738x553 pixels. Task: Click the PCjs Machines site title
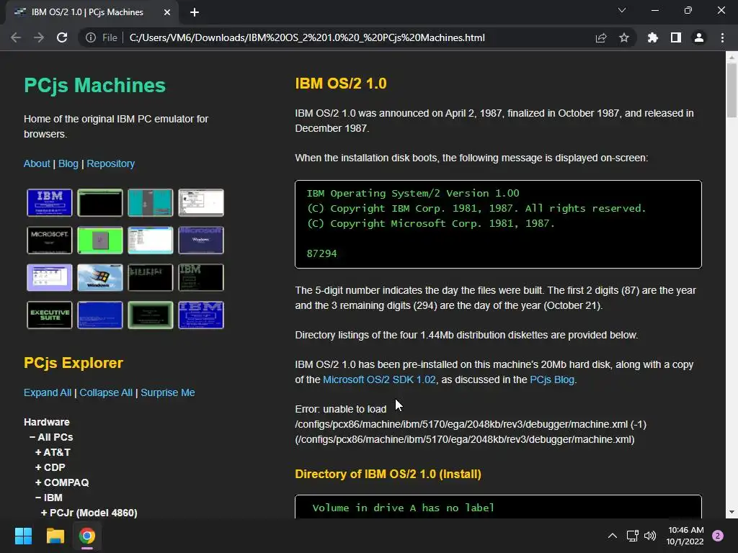tap(94, 85)
